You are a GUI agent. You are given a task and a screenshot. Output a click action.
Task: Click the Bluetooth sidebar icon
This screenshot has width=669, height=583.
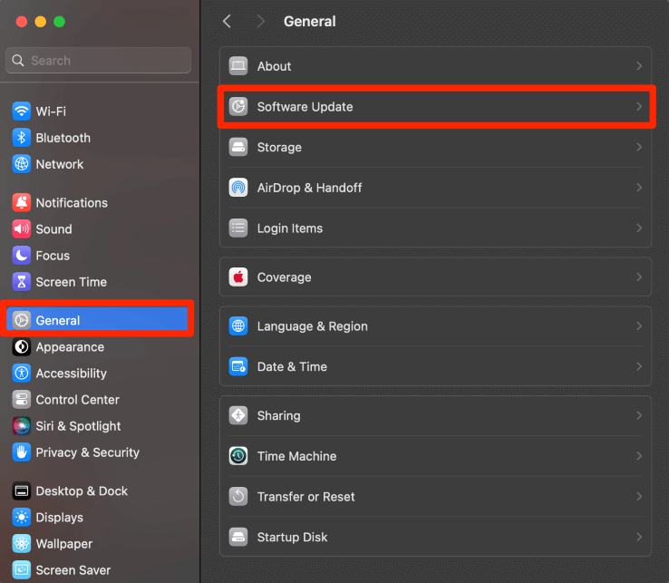(22, 138)
